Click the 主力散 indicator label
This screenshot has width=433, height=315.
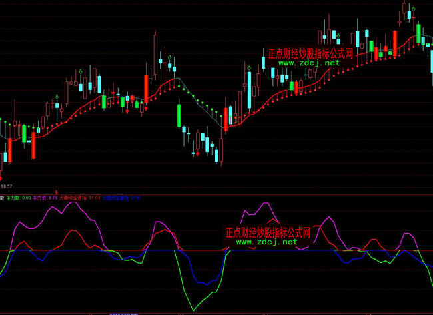(x=13, y=197)
